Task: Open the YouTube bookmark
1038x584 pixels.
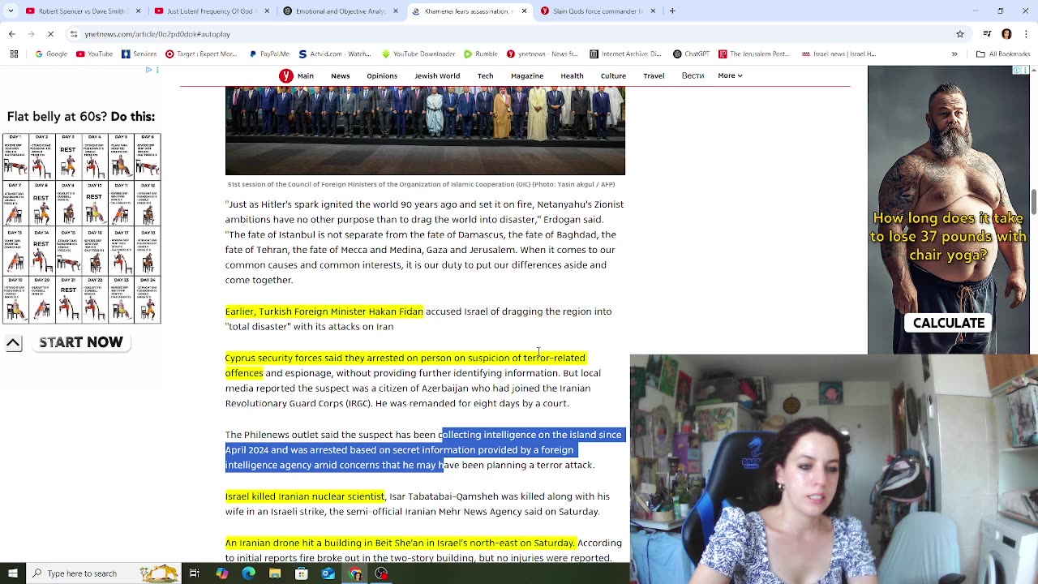Action: pyautogui.click(x=94, y=54)
